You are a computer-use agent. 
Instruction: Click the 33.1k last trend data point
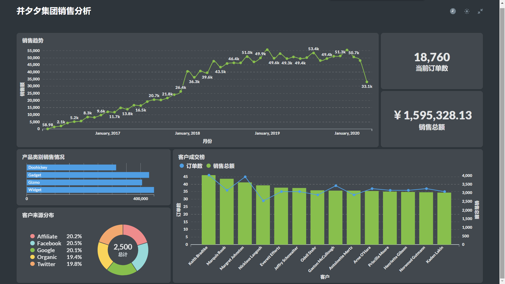[367, 82]
